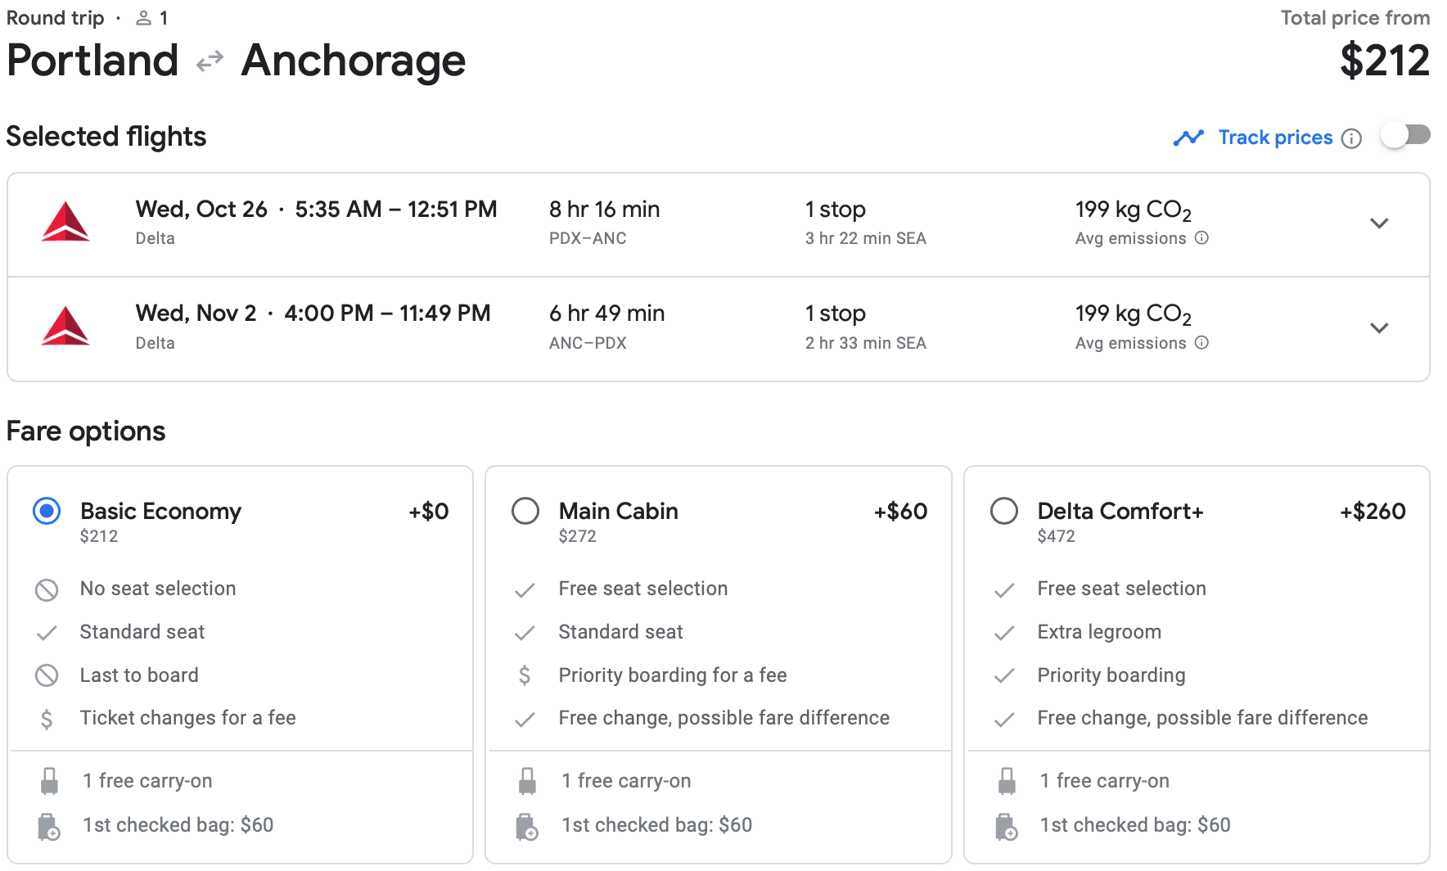The image size is (1447, 871).
Task: Open emissions info for Nov 2 flight
Action: point(1201,343)
